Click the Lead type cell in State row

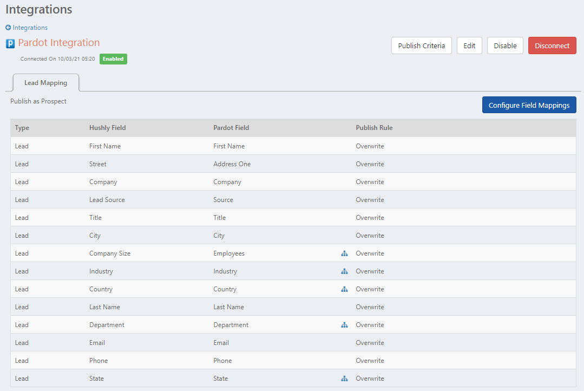click(22, 379)
